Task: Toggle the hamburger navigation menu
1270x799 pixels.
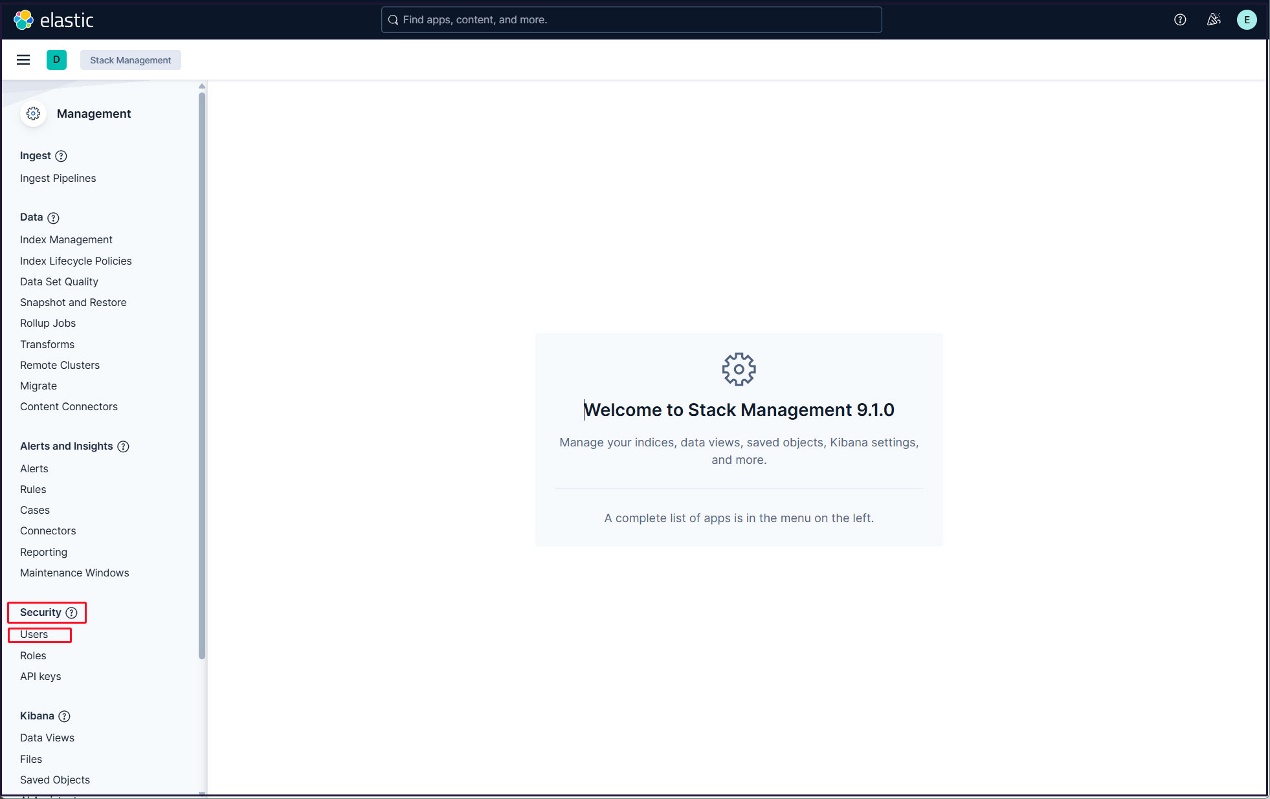Action: (23, 60)
